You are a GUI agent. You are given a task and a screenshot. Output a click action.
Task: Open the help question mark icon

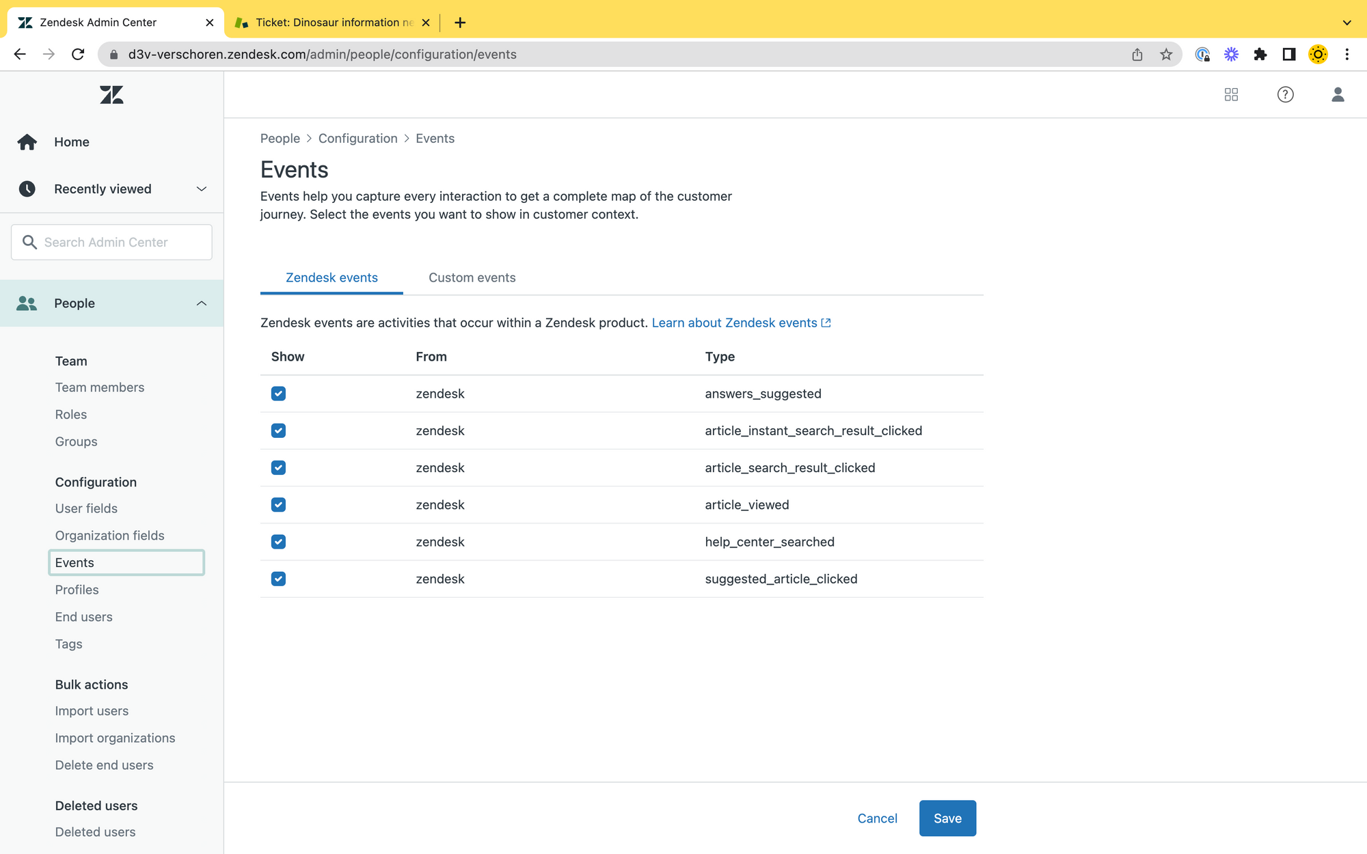tap(1285, 95)
